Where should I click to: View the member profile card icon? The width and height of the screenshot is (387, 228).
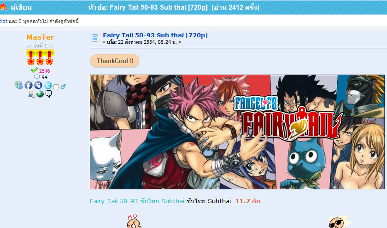click(32, 94)
